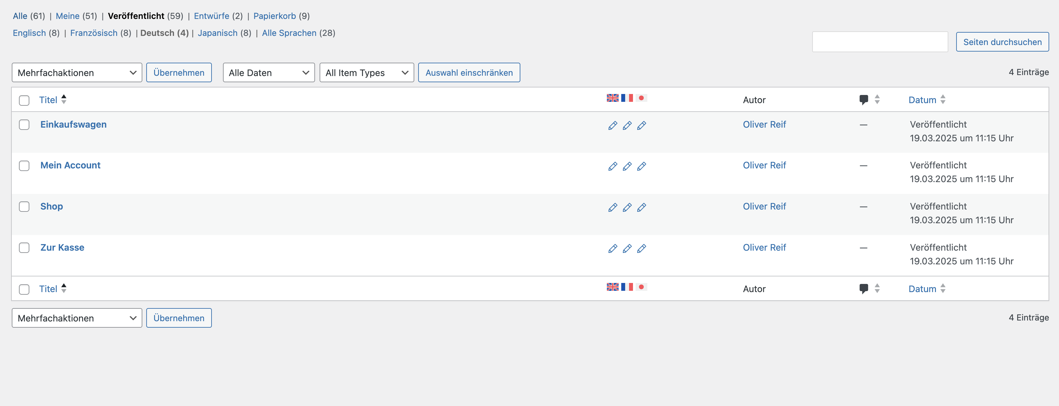The image size is (1059, 406).
Task: Click the UK flag in table header
Action: click(612, 98)
